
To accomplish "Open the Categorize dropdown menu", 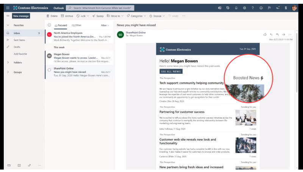I will pyautogui.click(x=136, y=16).
